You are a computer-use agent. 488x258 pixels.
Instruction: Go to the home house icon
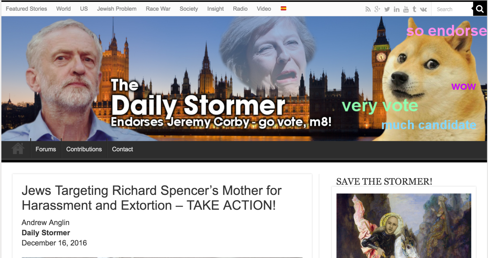click(18, 149)
